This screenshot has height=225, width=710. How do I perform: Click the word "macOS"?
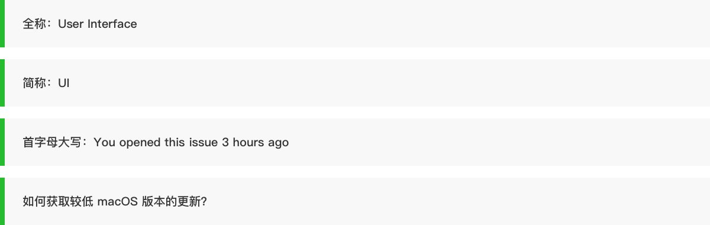118,201
